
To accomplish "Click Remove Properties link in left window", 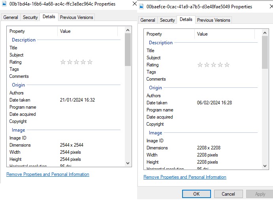I will click(48, 174).
